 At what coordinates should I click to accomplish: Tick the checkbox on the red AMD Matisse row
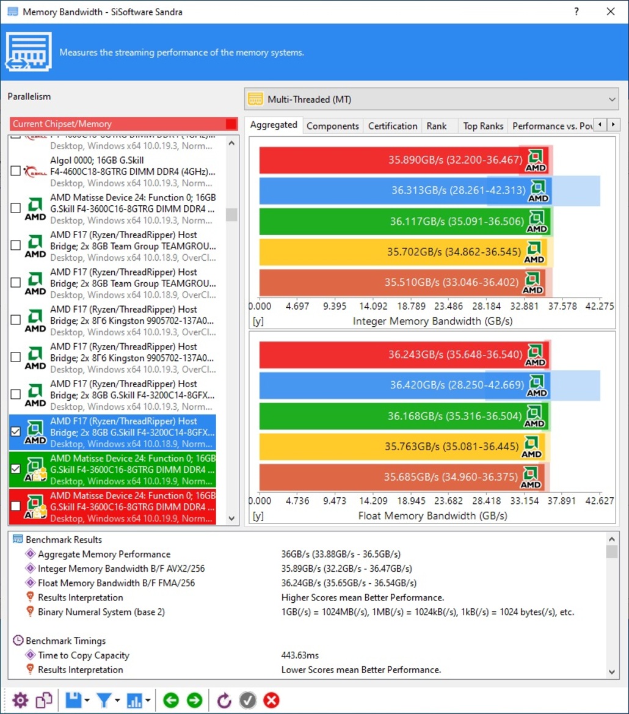(15, 506)
